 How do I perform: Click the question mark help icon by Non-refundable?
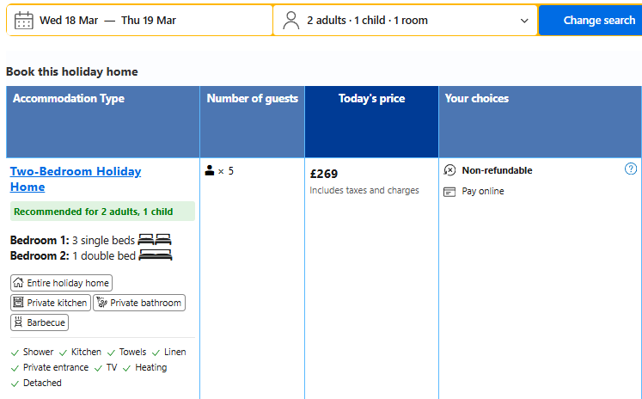click(631, 169)
